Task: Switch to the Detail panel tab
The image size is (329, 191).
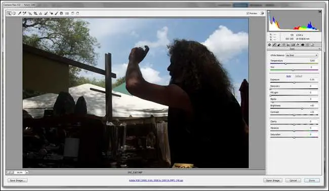Action: [x=279, y=45]
